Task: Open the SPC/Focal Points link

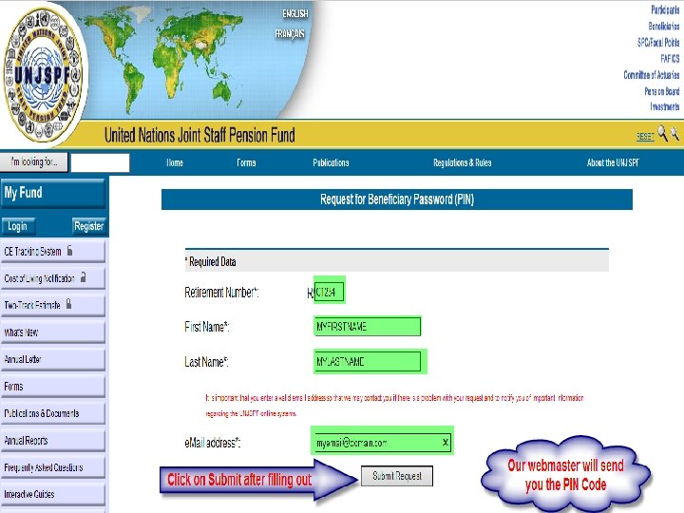Action: click(x=658, y=43)
